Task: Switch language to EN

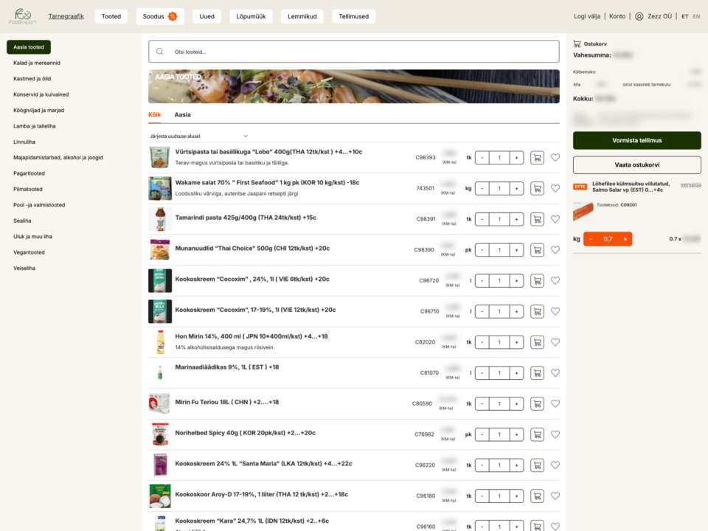Action: pyautogui.click(x=696, y=16)
